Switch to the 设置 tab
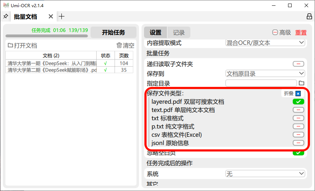Viewport: 315px width, 191px height. coord(155,32)
